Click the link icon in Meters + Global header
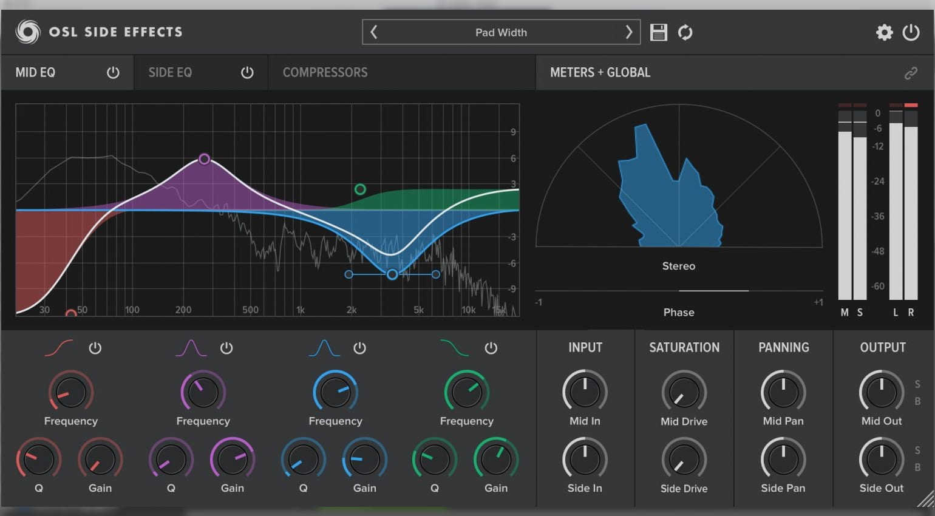 (911, 72)
